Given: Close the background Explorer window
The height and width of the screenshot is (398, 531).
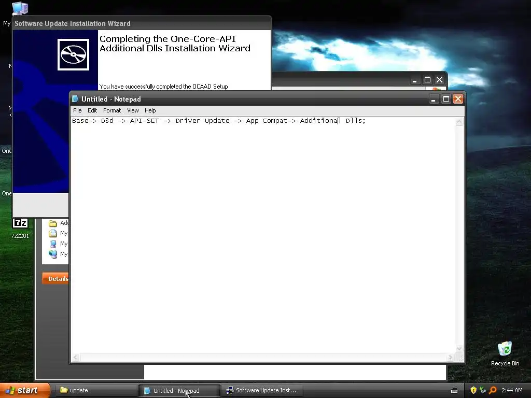Looking at the screenshot, I should coord(440,80).
